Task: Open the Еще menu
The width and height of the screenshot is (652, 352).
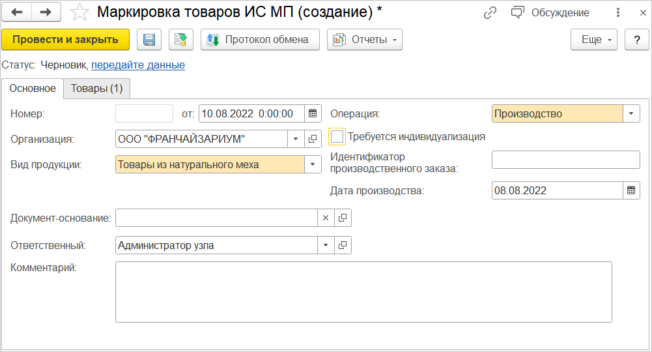Action: [593, 40]
